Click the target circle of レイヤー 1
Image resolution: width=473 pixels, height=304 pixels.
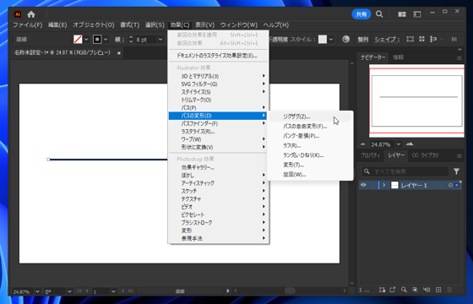[450, 185]
